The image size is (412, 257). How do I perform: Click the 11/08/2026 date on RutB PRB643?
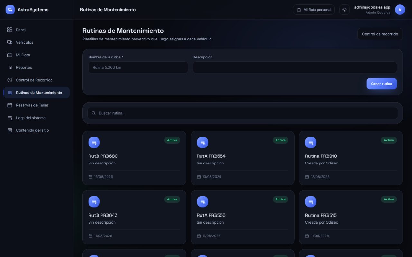coord(103,236)
